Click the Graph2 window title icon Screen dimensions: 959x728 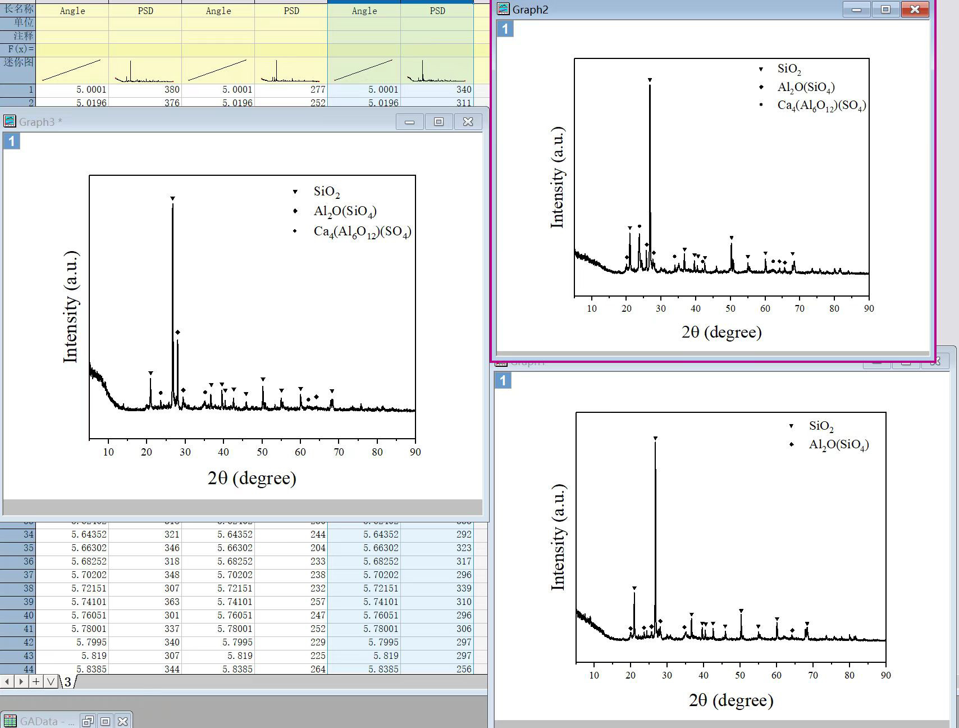504,9
